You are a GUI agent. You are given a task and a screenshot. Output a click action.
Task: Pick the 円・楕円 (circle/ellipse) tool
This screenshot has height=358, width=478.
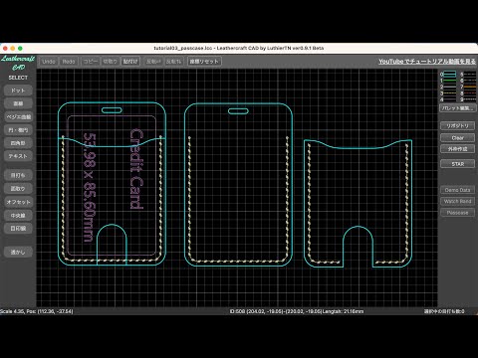coord(18,130)
